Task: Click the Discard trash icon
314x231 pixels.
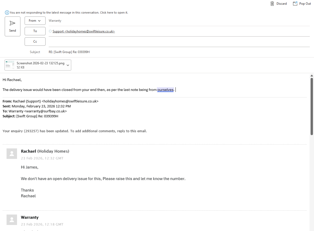Action: [x=272, y=4]
